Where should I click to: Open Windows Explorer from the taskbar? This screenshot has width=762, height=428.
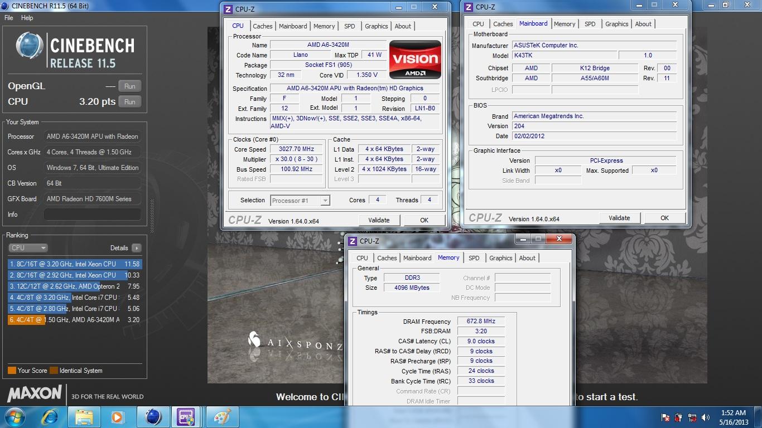pos(84,417)
